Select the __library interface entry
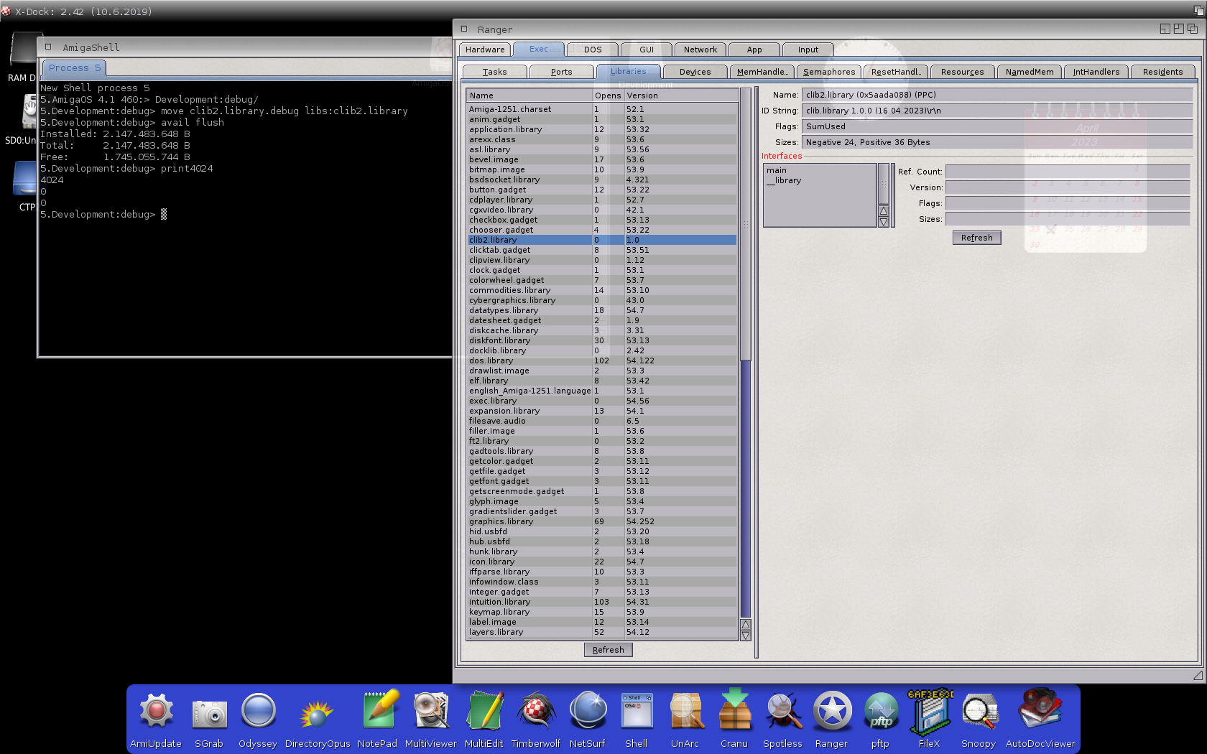Image resolution: width=1207 pixels, height=754 pixels. pos(820,180)
